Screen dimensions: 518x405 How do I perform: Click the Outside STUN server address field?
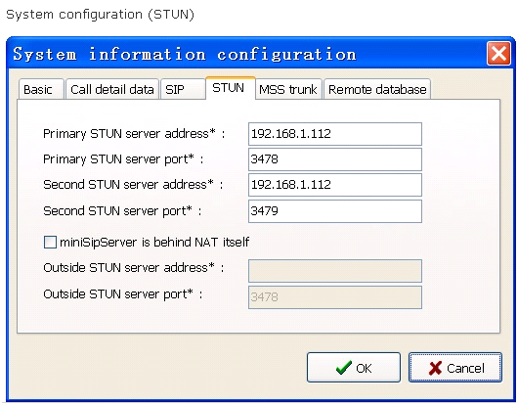[335, 271]
